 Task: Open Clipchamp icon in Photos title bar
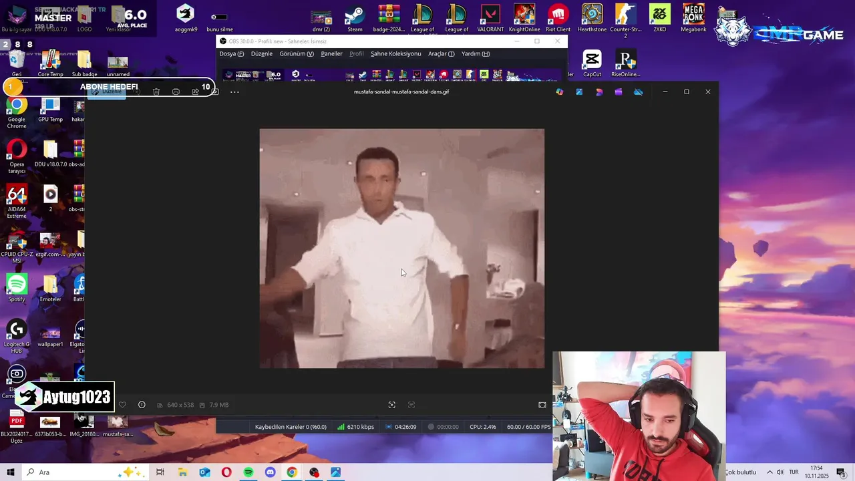(x=619, y=92)
